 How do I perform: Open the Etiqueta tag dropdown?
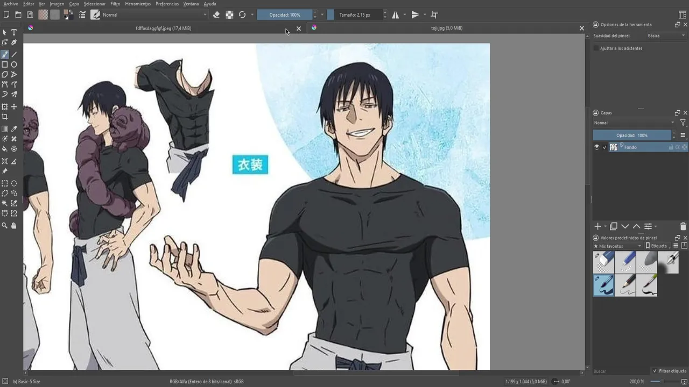point(659,246)
